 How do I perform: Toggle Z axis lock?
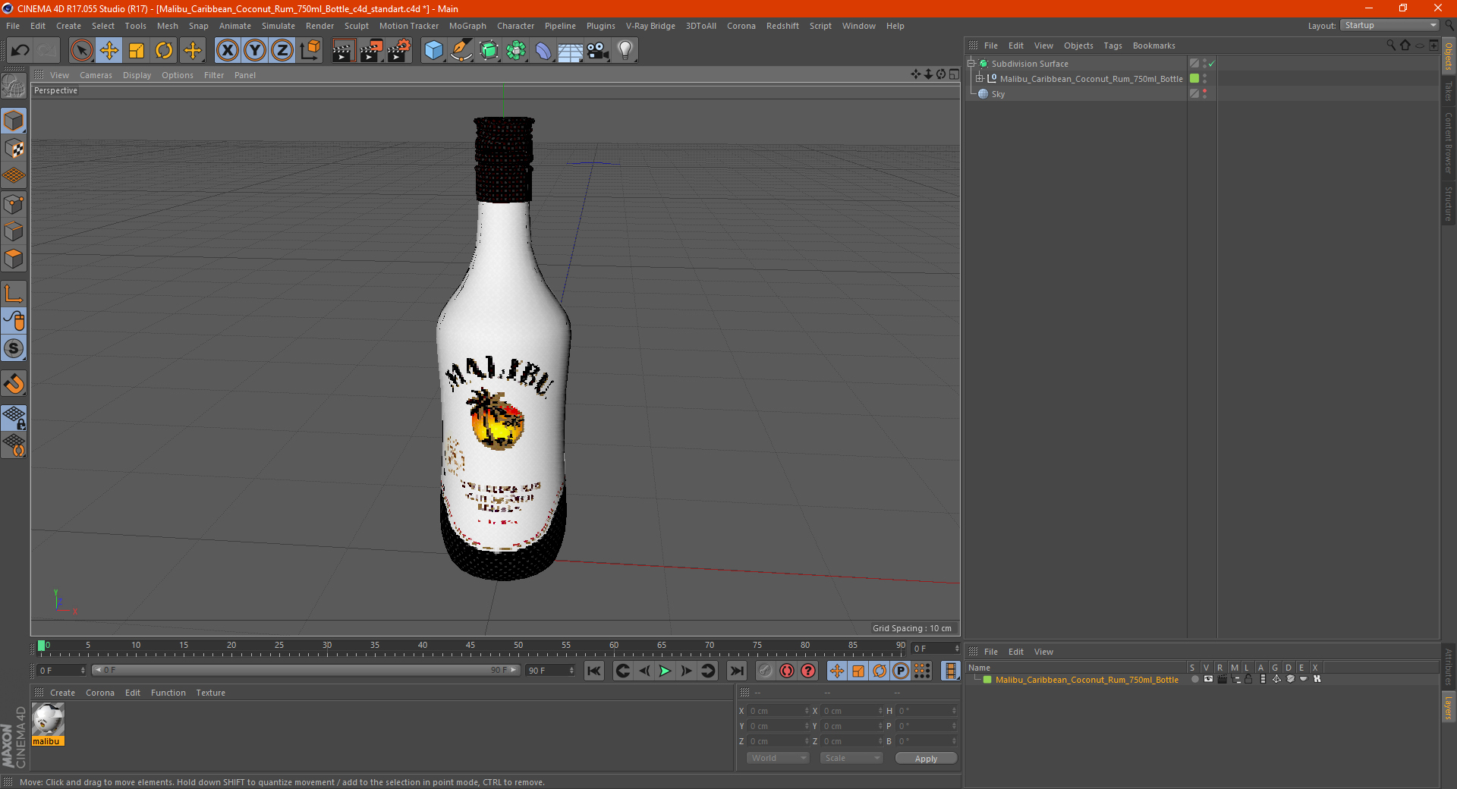(282, 51)
